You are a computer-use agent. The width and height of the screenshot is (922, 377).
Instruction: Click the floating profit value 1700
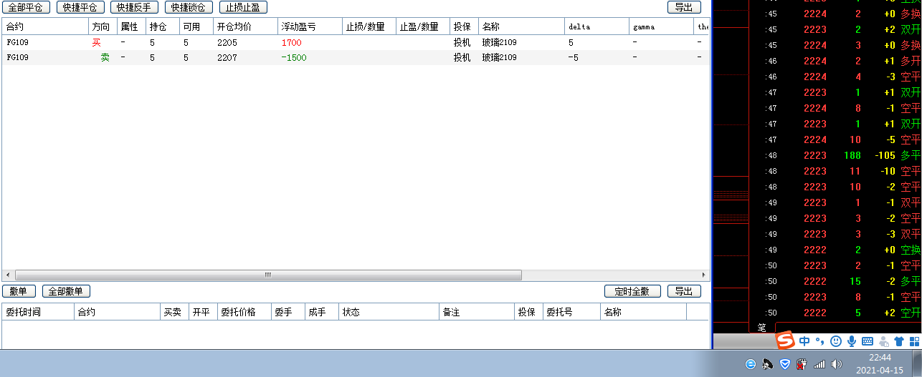tap(292, 43)
